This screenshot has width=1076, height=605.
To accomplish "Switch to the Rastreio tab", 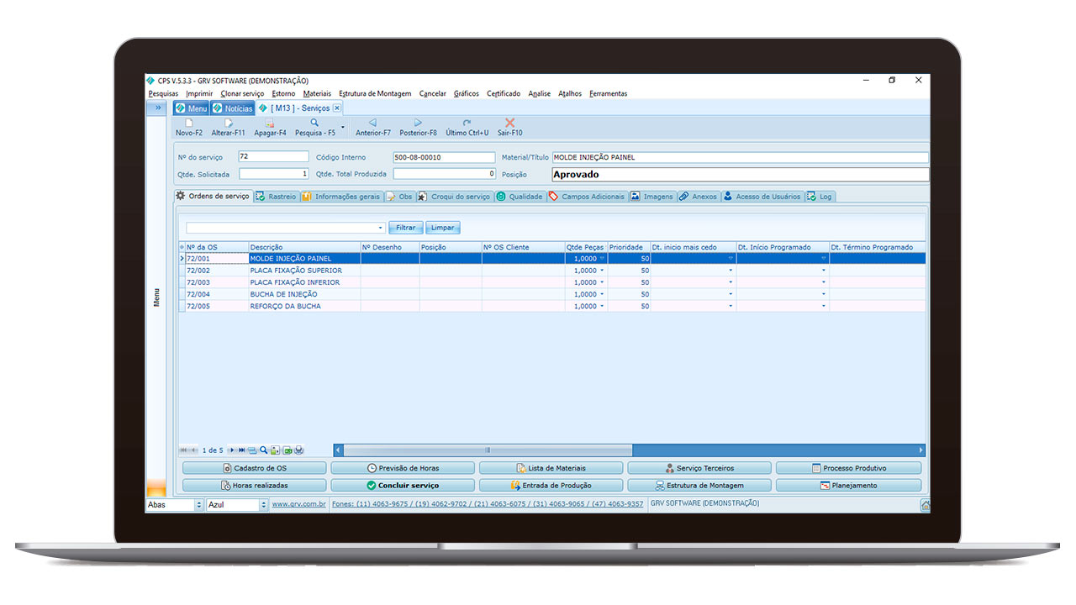I will pos(276,197).
